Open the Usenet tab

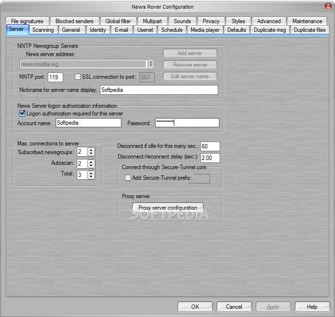pyautogui.click(x=145, y=30)
